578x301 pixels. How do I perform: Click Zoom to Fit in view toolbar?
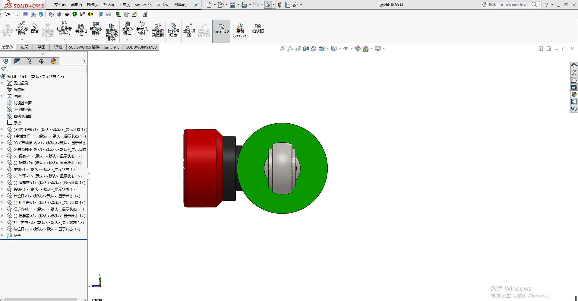[282, 49]
